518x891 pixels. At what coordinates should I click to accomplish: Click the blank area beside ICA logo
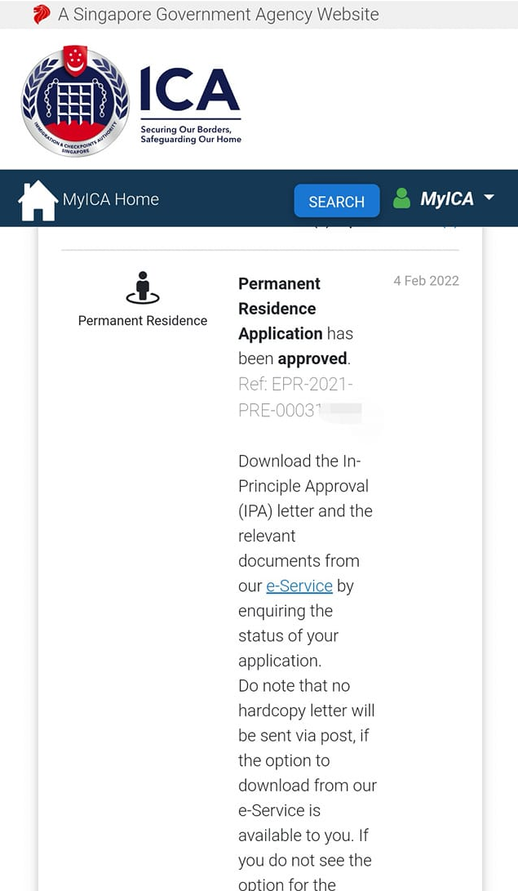click(x=380, y=100)
